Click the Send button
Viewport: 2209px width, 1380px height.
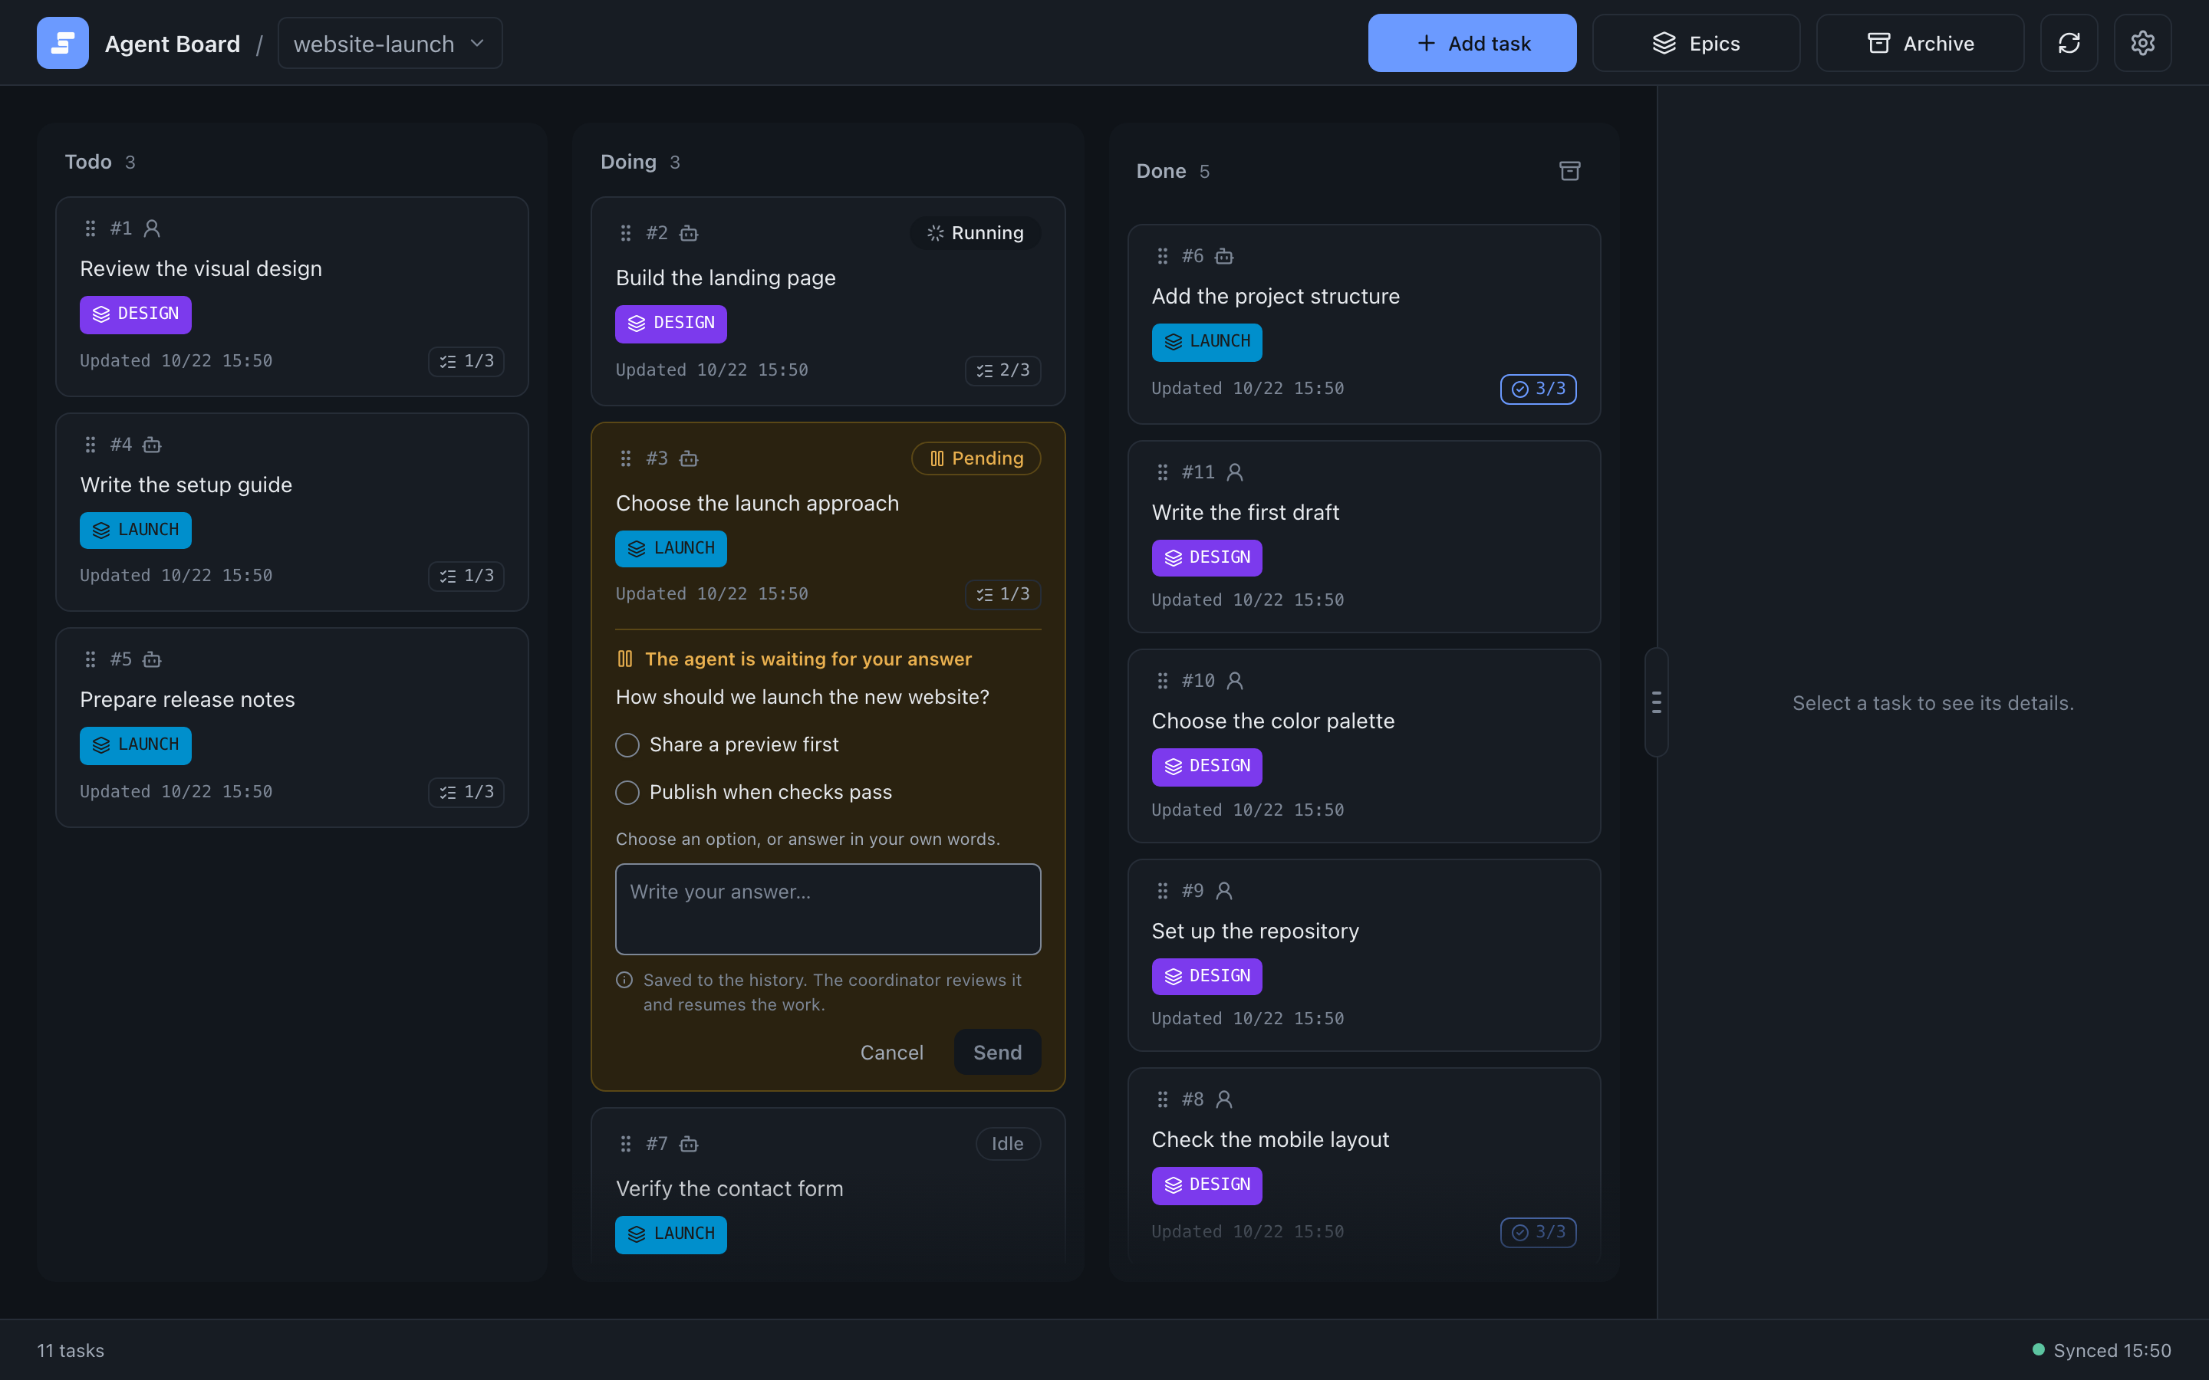(x=997, y=1053)
